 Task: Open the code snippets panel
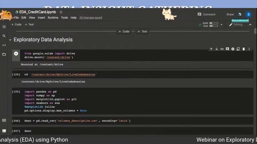click(x=4, y=45)
